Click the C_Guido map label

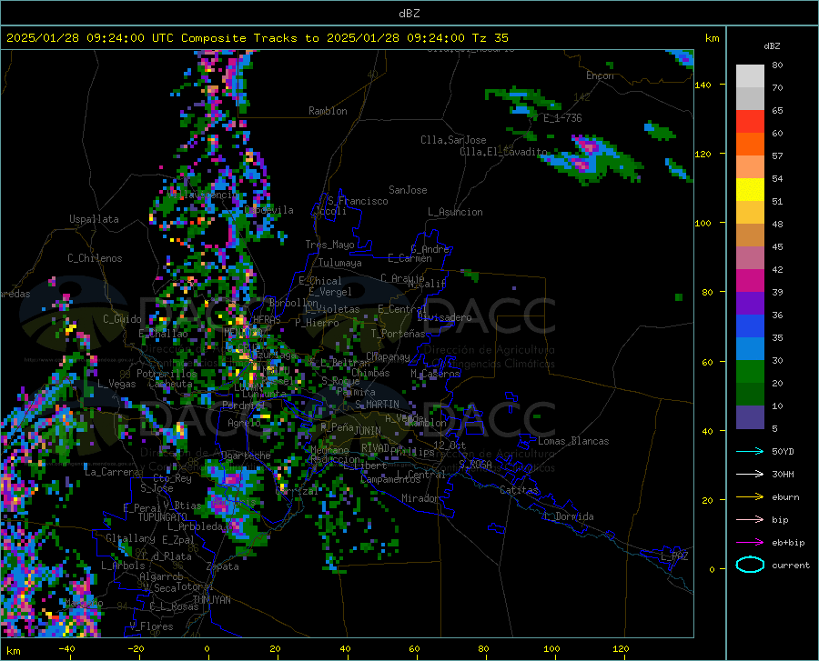click(122, 319)
